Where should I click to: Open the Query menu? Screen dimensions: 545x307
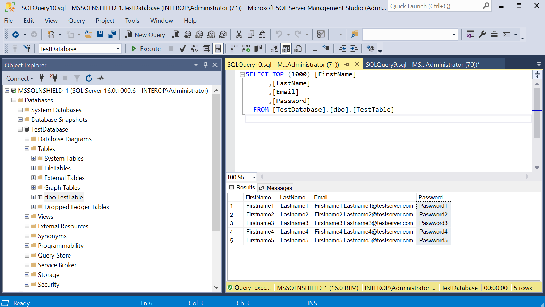(x=76, y=21)
